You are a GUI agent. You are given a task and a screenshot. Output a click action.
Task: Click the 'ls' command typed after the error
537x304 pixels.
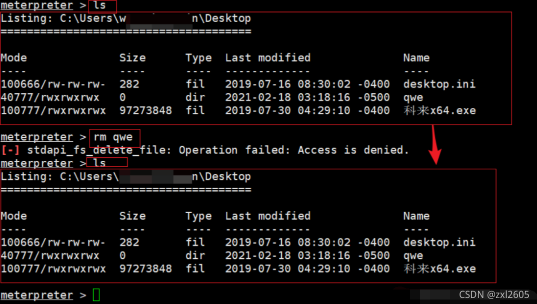tap(99, 163)
